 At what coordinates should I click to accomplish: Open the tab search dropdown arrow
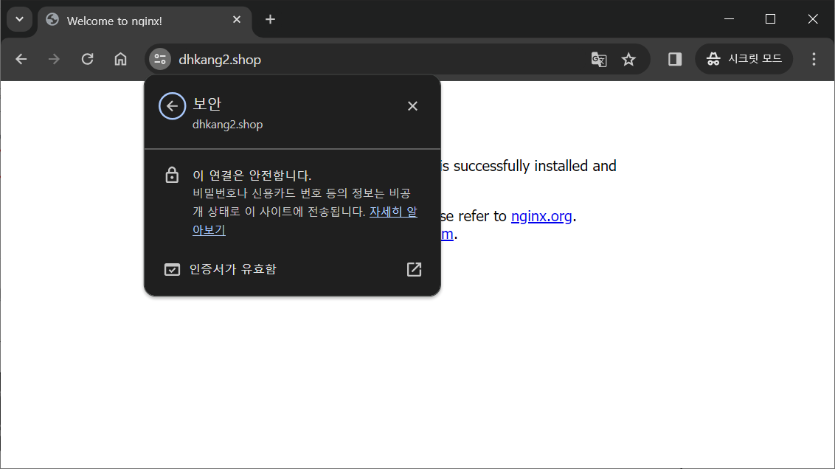coord(20,20)
